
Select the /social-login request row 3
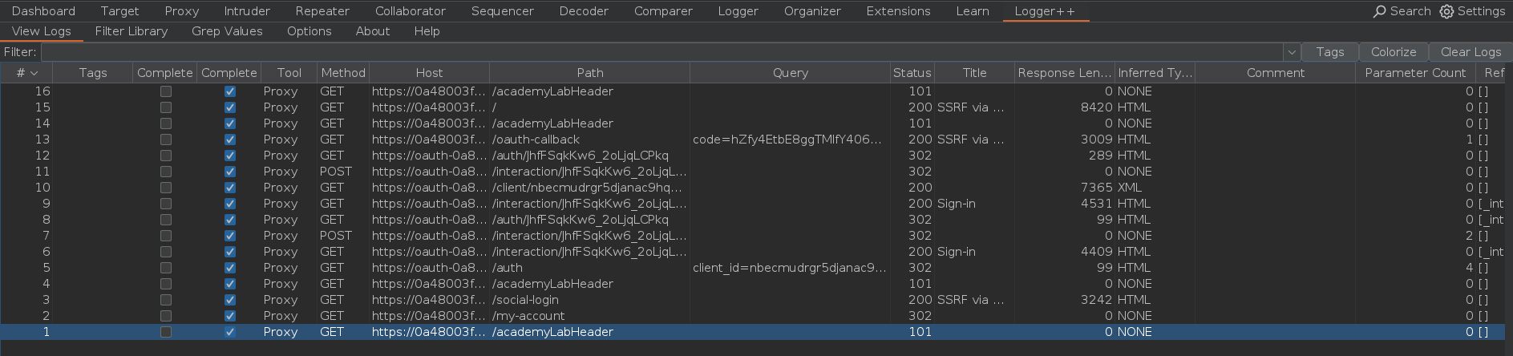pyautogui.click(x=525, y=300)
